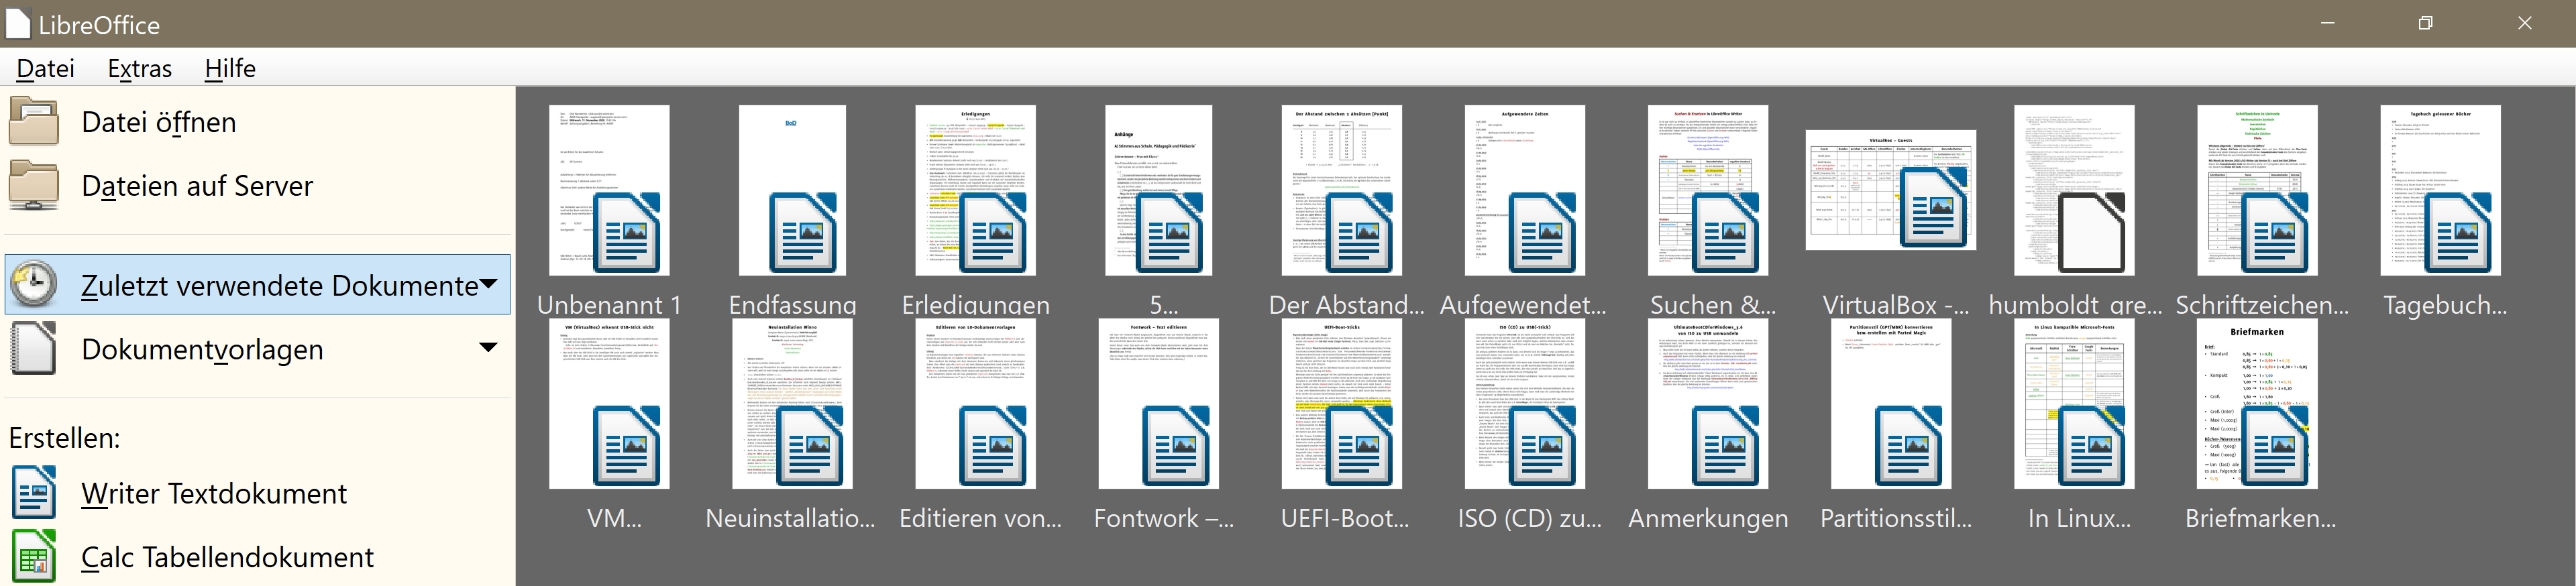Click the Endfassung file name
The width and height of the screenshot is (2576, 586).
[x=792, y=305]
